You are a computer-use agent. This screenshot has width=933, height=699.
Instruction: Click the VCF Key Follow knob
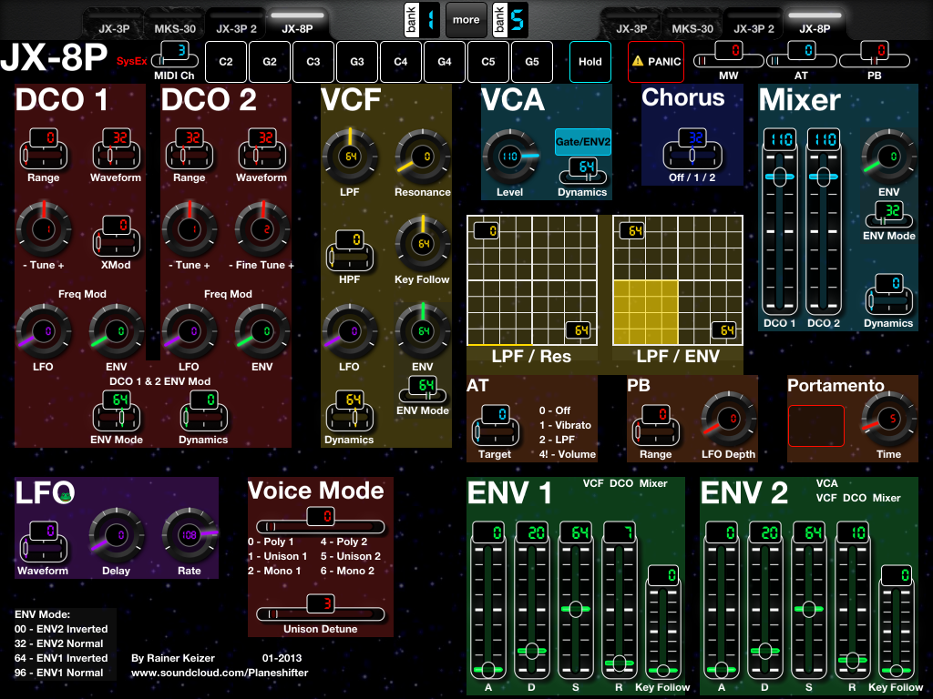click(x=423, y=244)
